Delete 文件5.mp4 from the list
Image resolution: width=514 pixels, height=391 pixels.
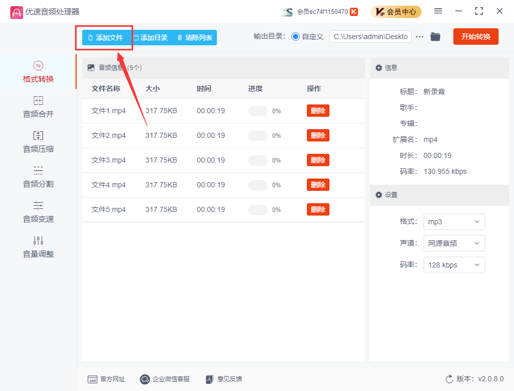318,209
